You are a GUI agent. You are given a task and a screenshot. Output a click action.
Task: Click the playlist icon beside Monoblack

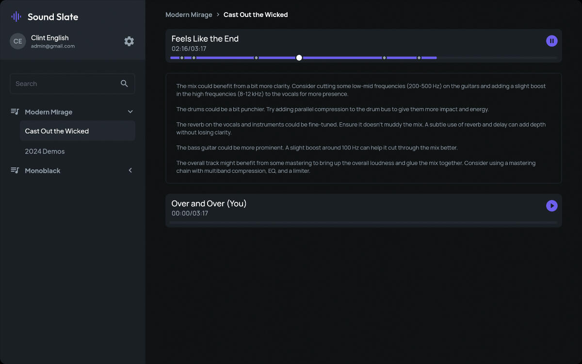15,170
